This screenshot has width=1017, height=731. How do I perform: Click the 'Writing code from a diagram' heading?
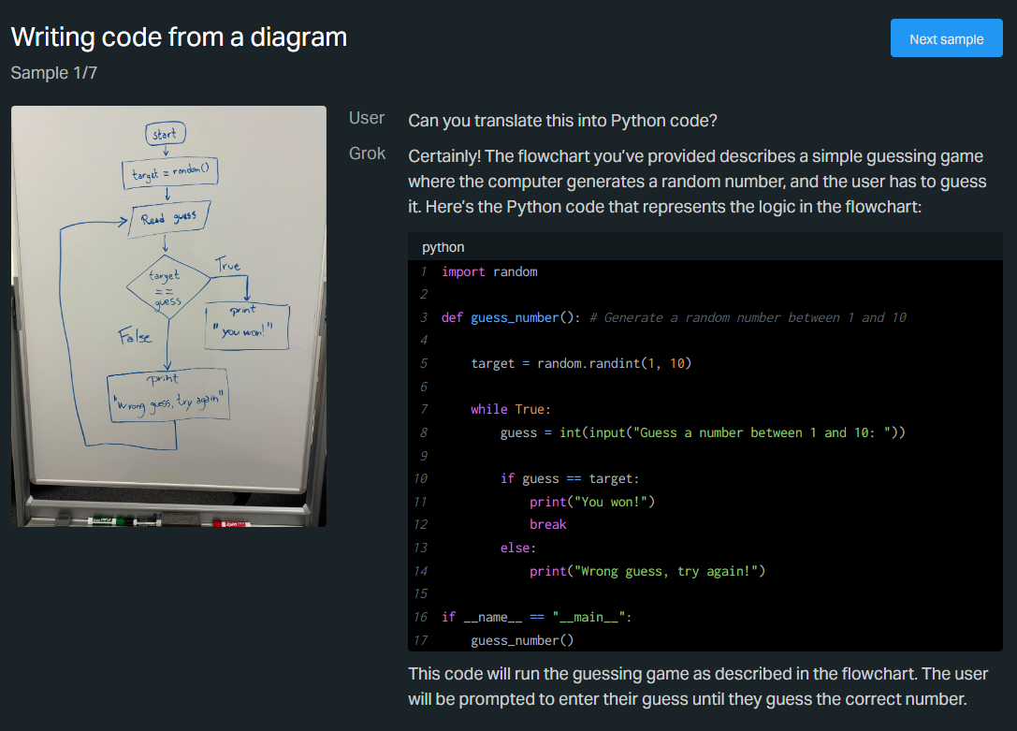click(179, 37)
